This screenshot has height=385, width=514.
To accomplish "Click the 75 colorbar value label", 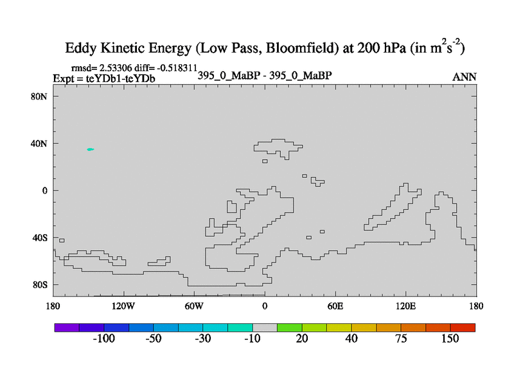I will (401, 339).
